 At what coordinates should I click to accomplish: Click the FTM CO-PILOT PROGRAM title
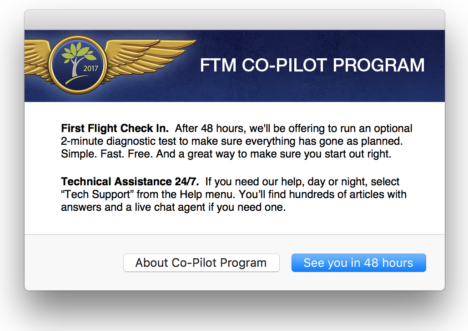point(312,65)
